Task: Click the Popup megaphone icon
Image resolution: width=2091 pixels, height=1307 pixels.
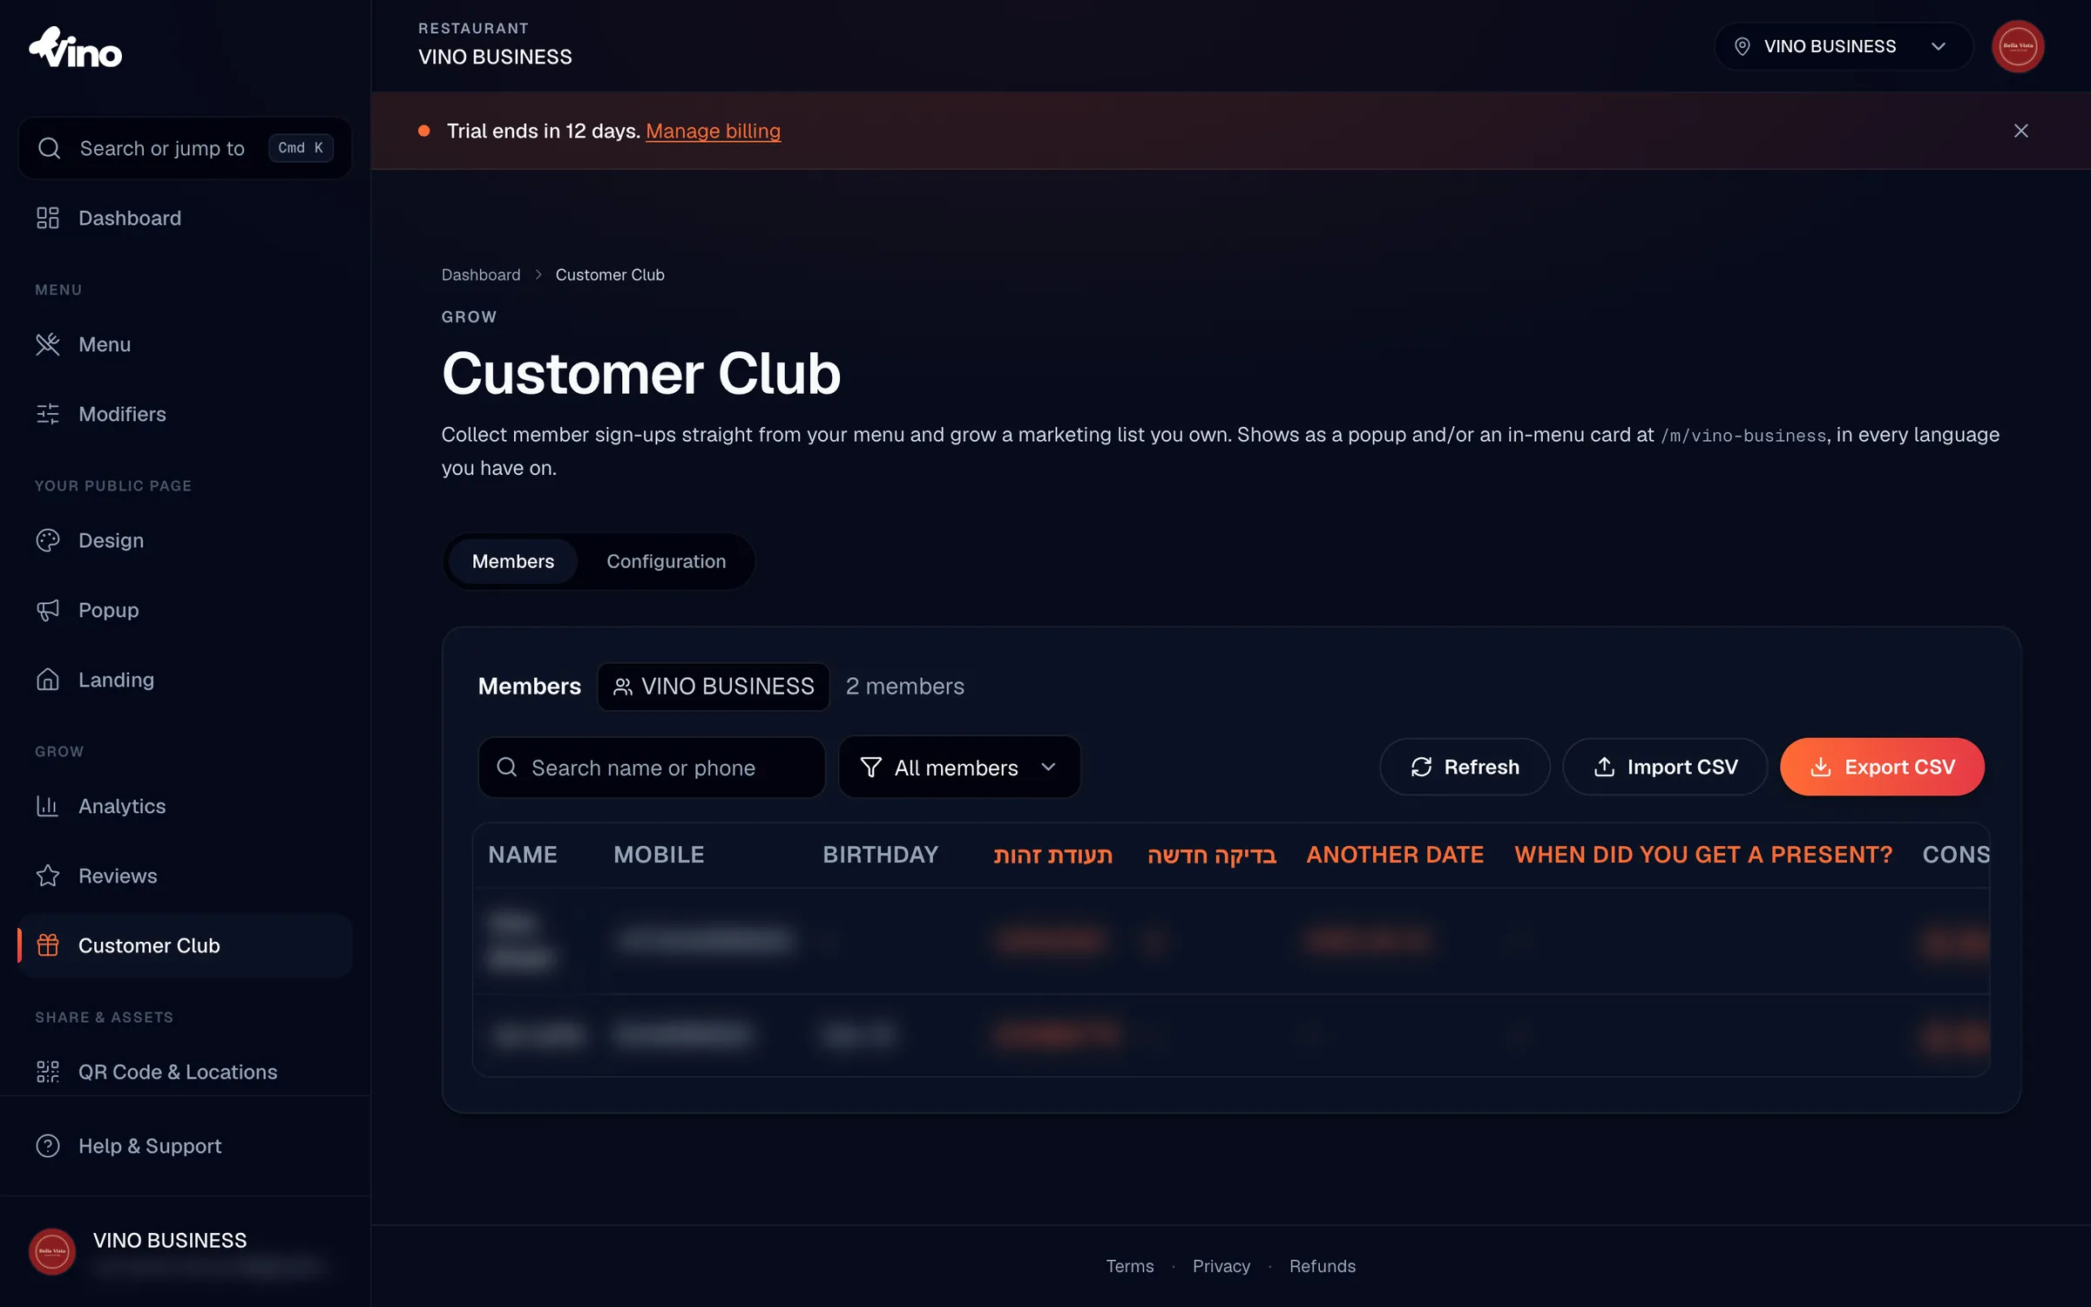Action: point(48,610)
